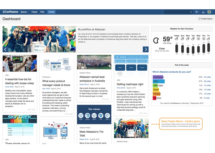Open the Spaces dropdown menu
This screenshot has width=215, height=153.
[24, 12]
